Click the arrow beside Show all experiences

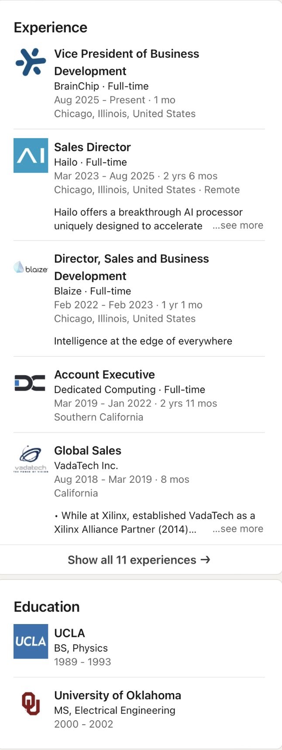[x=206, y=560]
